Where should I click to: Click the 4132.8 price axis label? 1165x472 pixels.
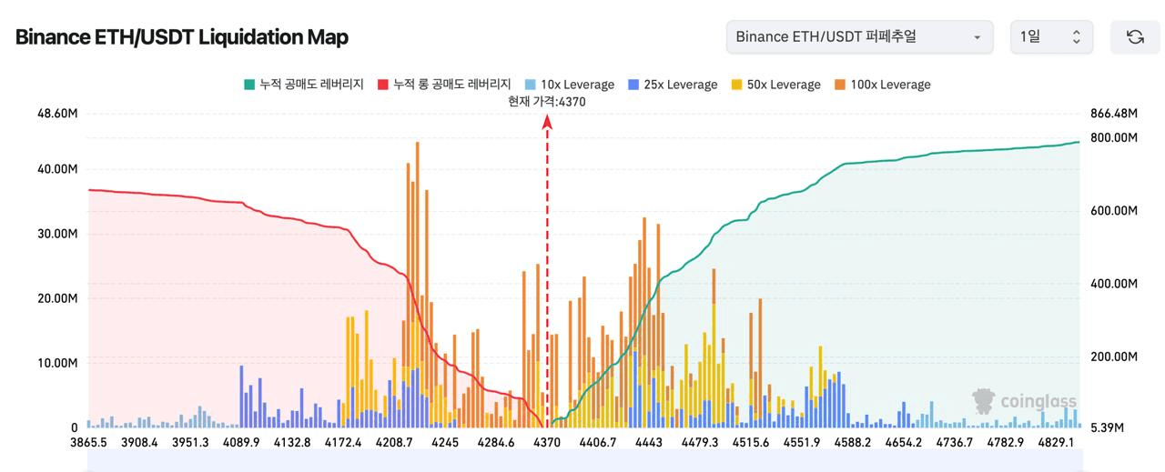(291, 443)
